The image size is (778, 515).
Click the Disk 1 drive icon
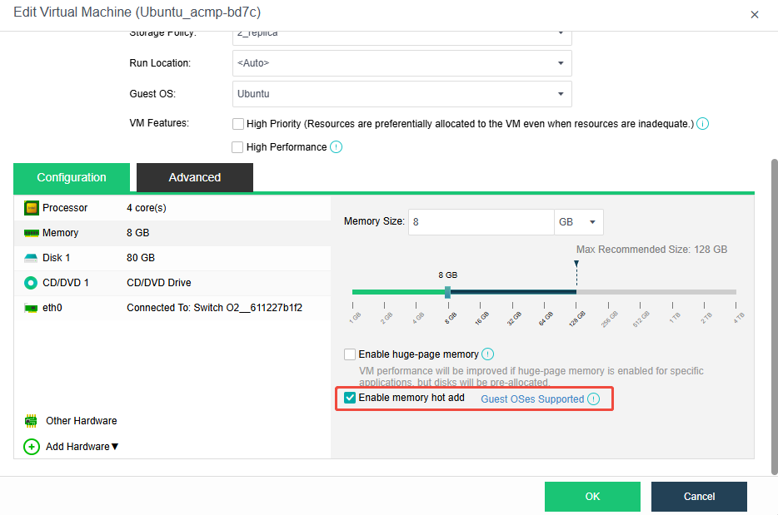(x=32, y=258)
